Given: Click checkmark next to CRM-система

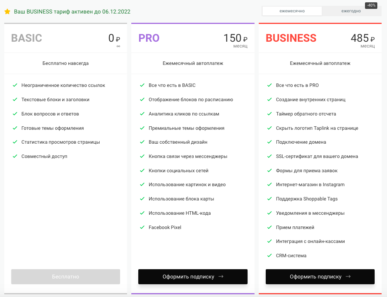Looking at the screenshot, I should coord(270,255).
